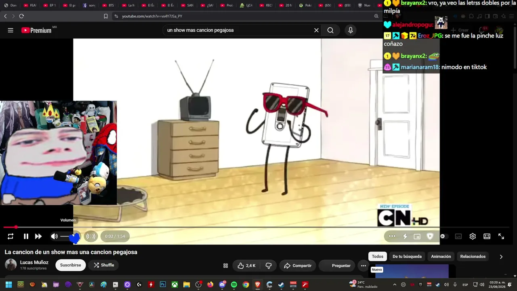Show more filter chips with arrow

coord(501,257)
